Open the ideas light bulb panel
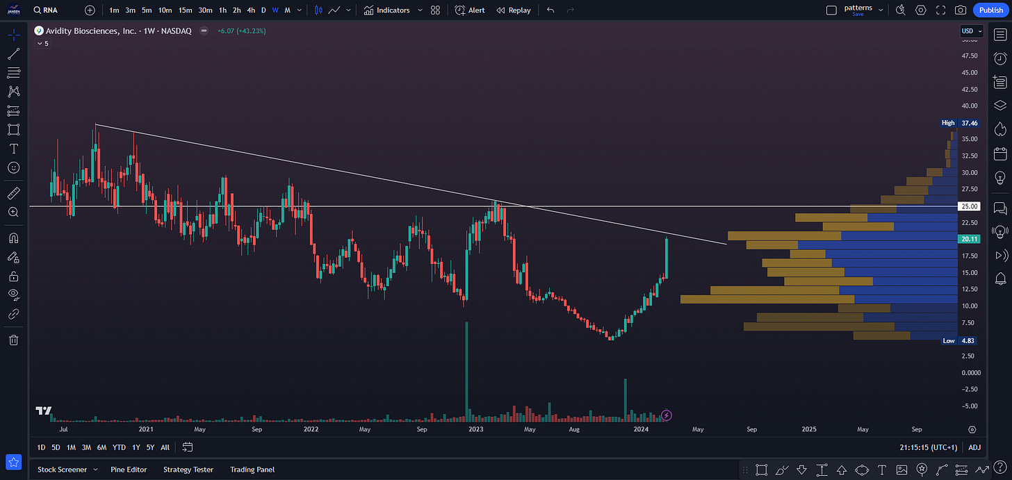Viewport: 1012px width, 480px height. click(x=1000, y=177)
